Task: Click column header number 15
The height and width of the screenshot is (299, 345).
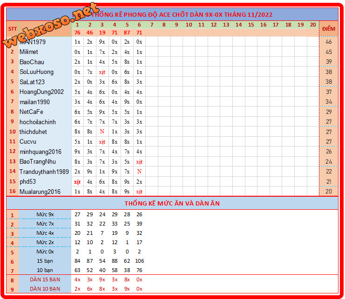Action: coord(251,25)
